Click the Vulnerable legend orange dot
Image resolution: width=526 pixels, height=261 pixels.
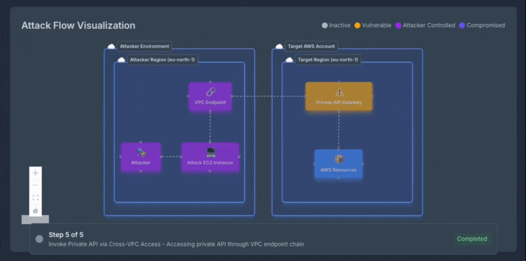point(357,25)
